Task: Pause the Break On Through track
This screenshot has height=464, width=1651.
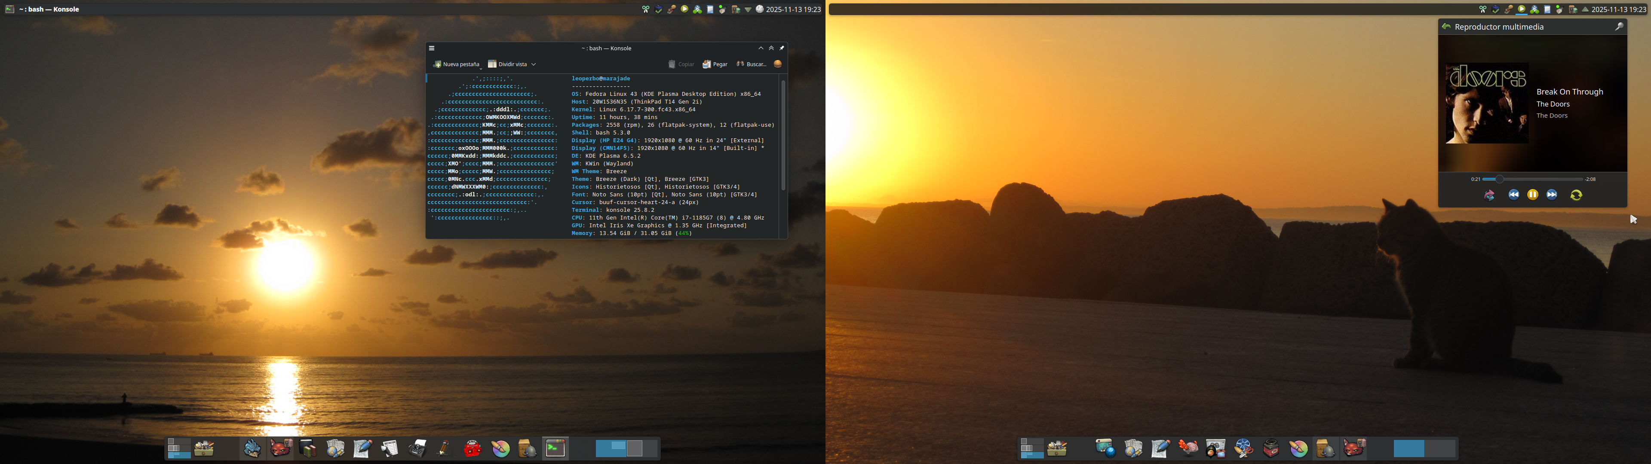Action: pyautogui.click(x=1532, y=195)
